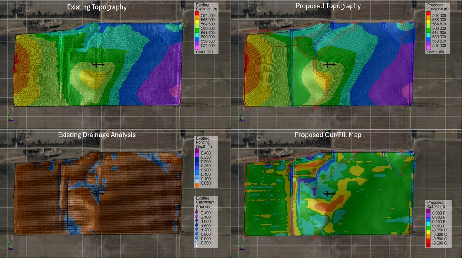Select the airplane symbol on Proposed Topography map
Screen dimensions: 462x258
(328, 65)
